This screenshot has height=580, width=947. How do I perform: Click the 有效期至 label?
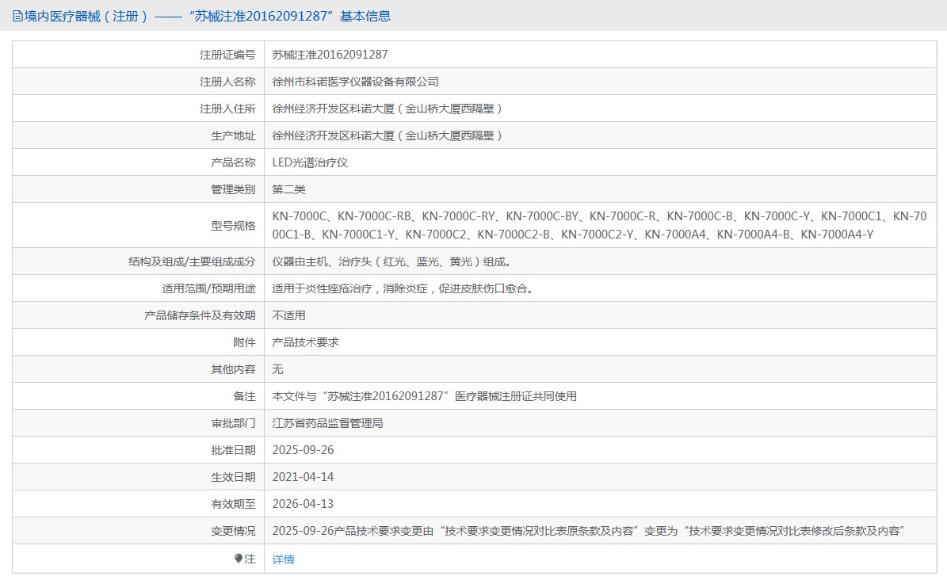pos(233,504)
